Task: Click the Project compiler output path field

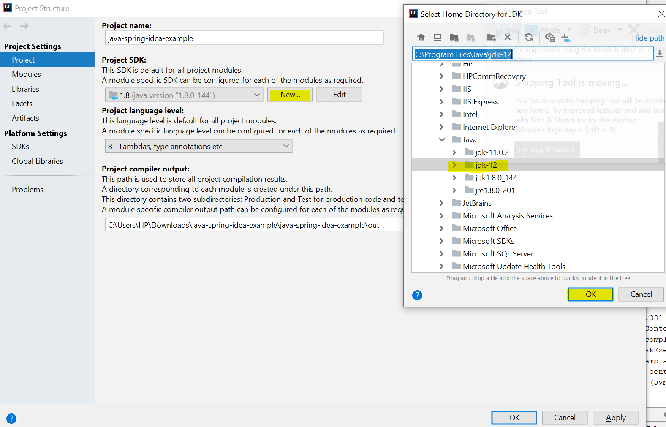Action: click(x=254, y=225)
